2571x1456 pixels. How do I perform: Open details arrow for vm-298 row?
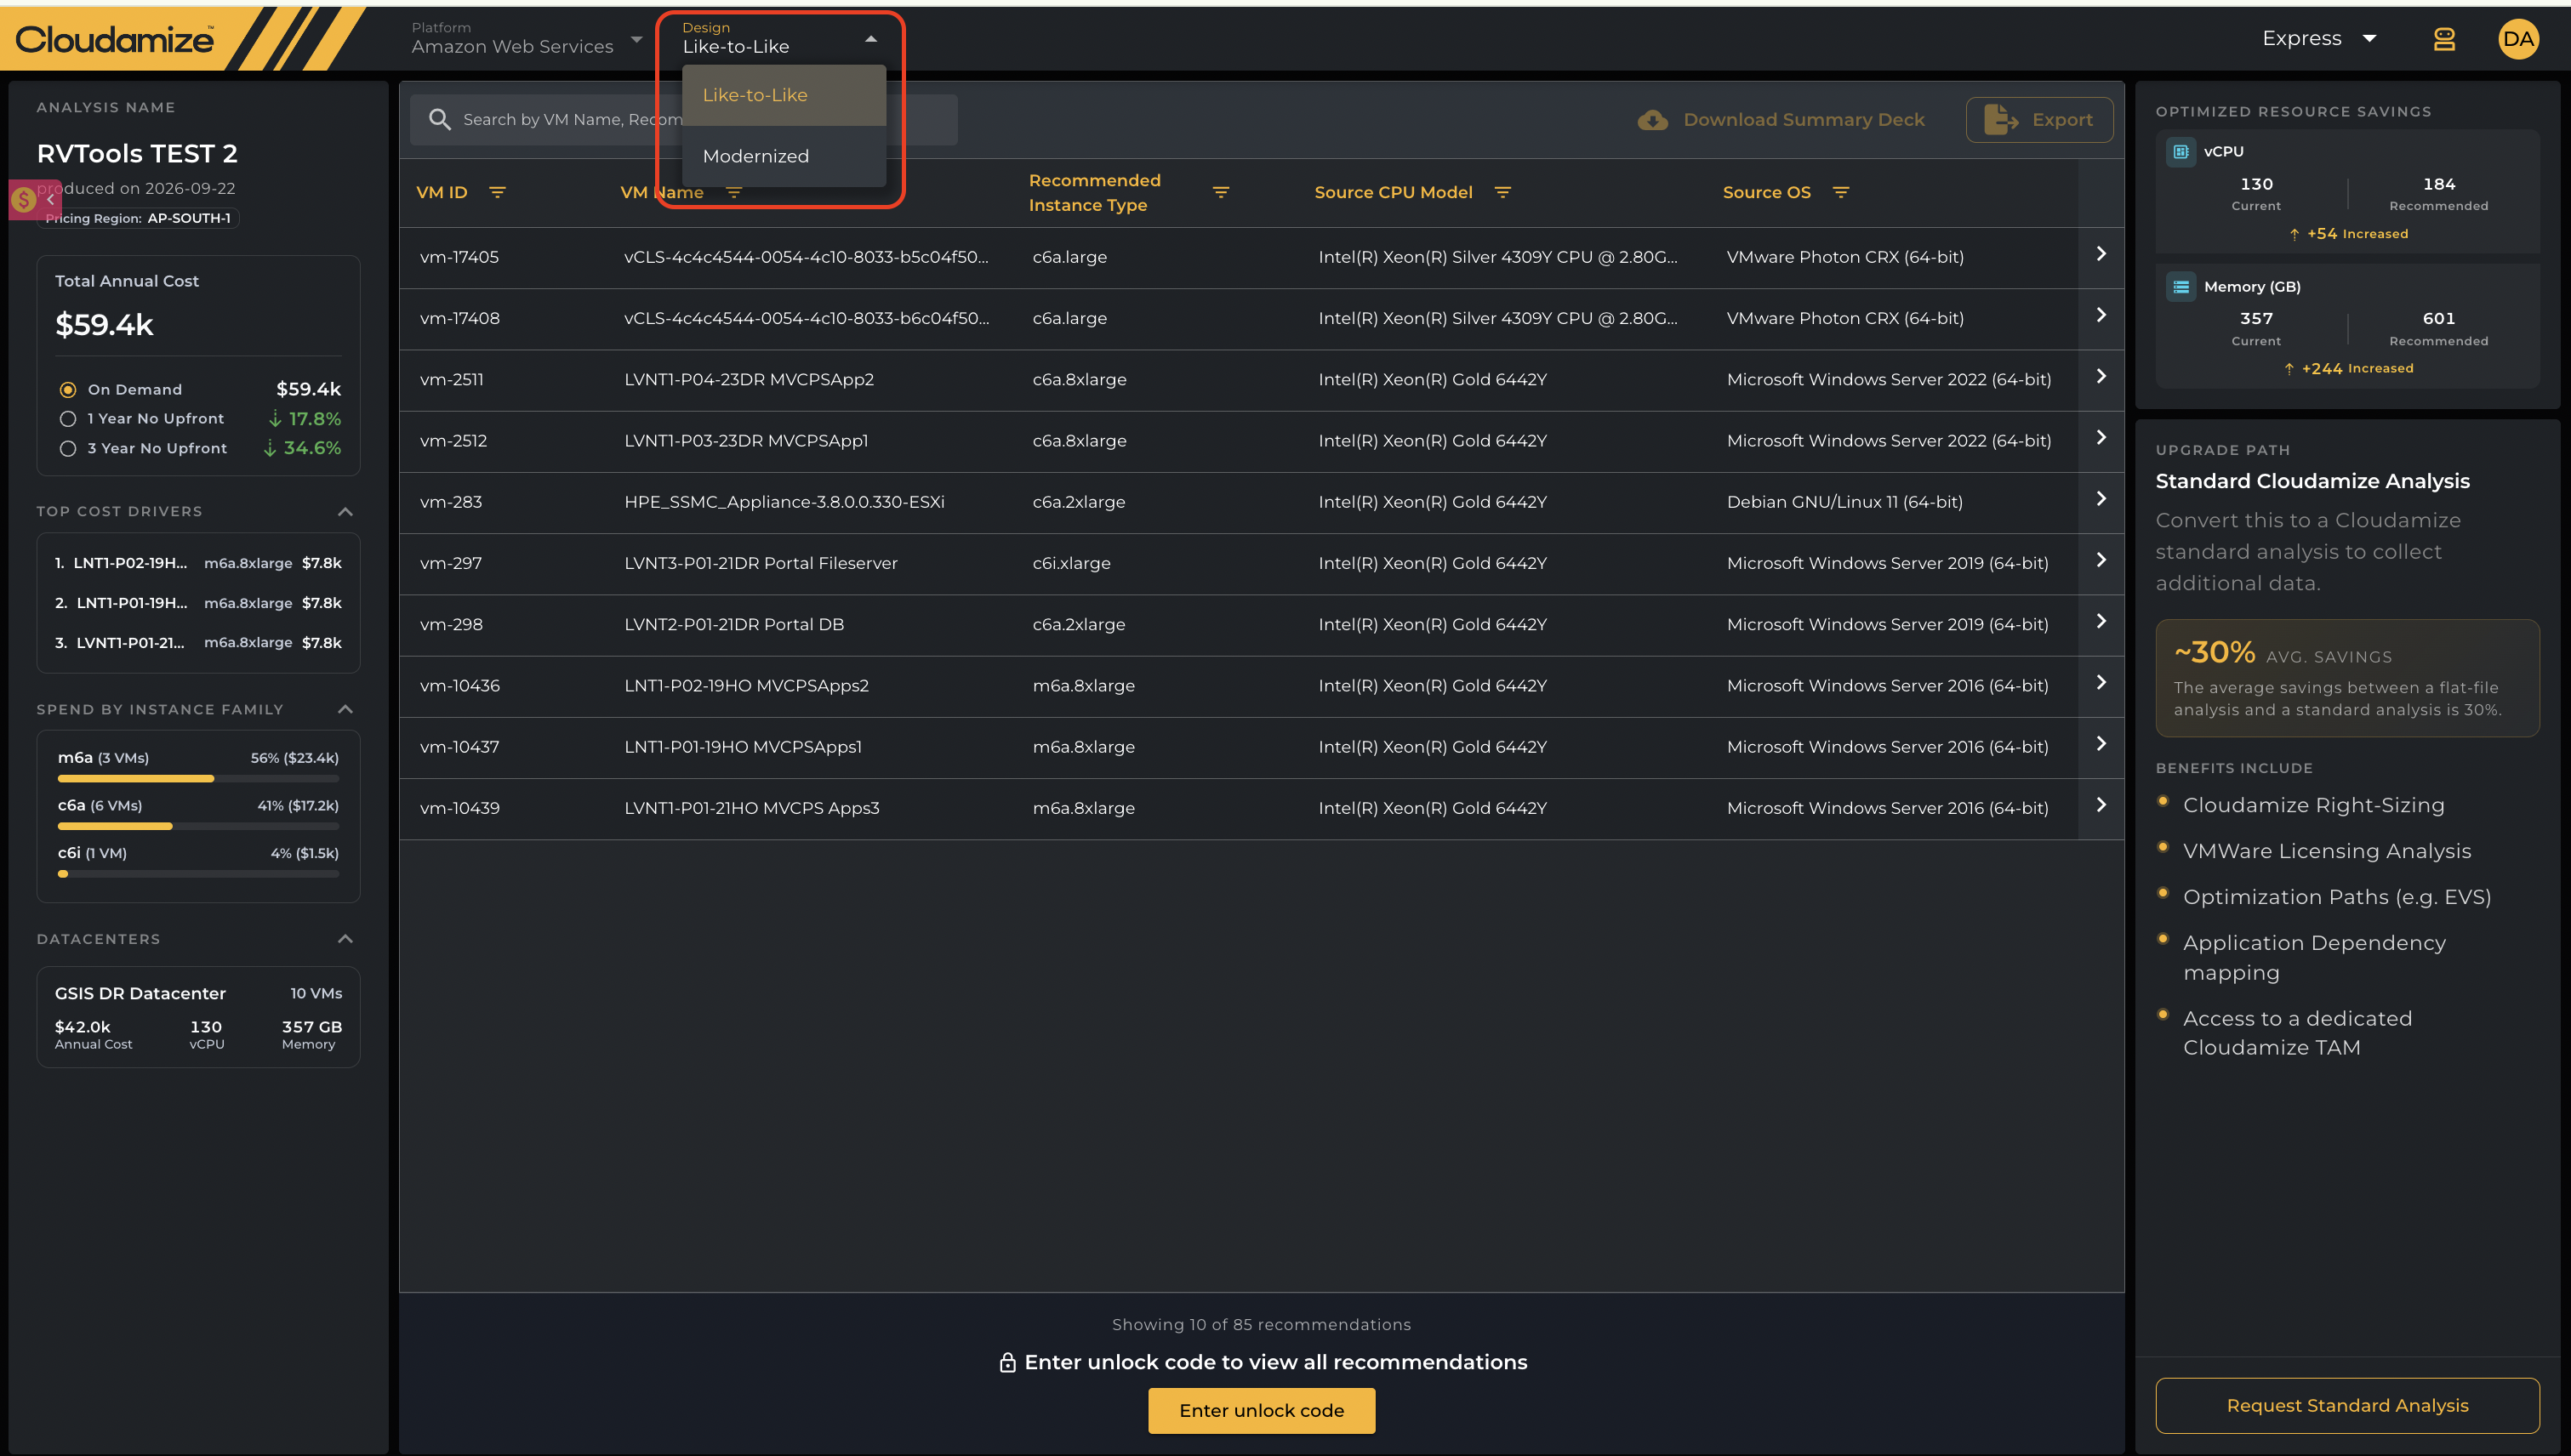(x=2101, y=621)
